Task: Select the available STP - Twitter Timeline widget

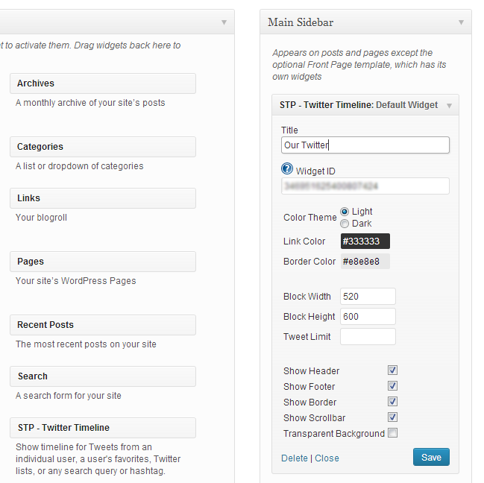Action: pyautogui.click(x=103, y=428)
